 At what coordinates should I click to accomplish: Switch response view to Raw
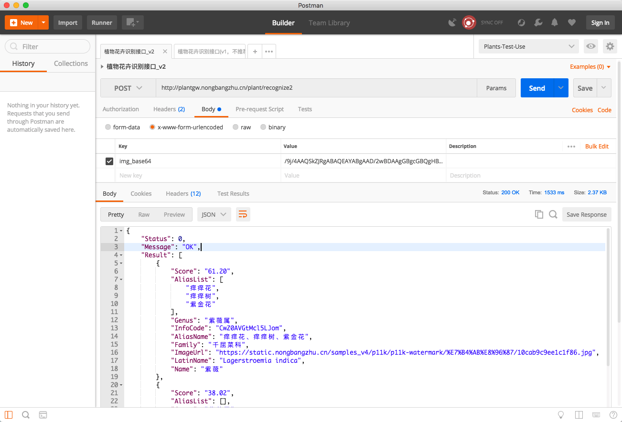tap(144, 214)
